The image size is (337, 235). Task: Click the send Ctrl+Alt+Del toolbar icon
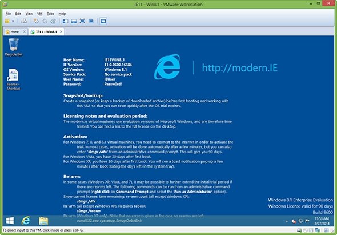pos(24,21)
